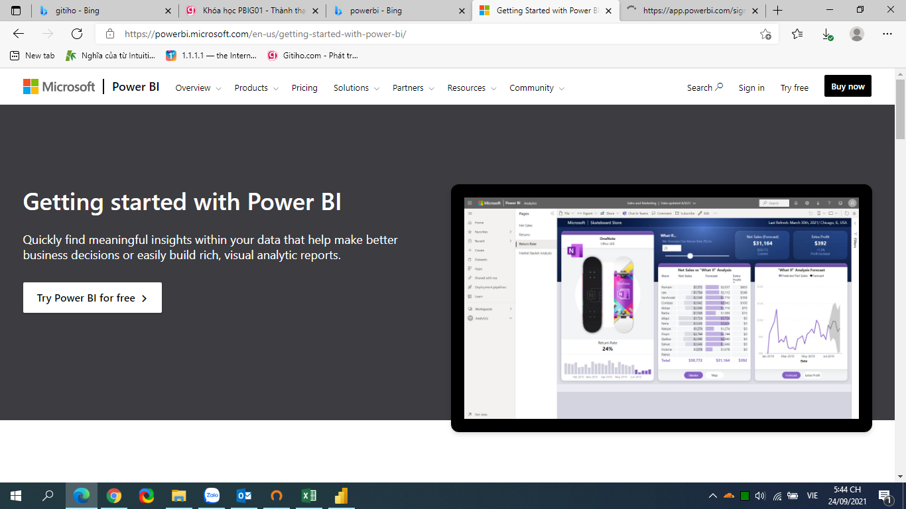
Task: Click the Power BI dashboard preview image
Action: [x=661, y=308]
